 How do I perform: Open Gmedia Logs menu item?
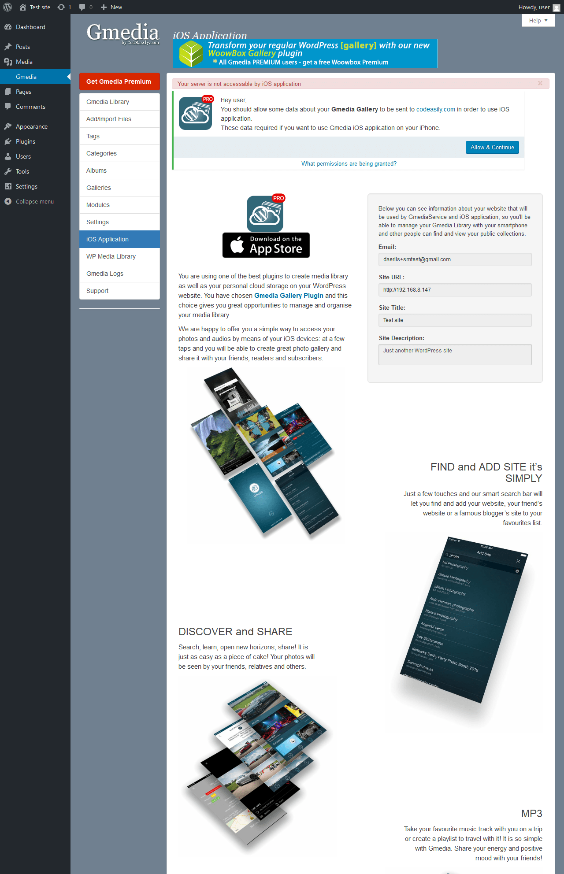pyautogui.click(x=119, y=274)
